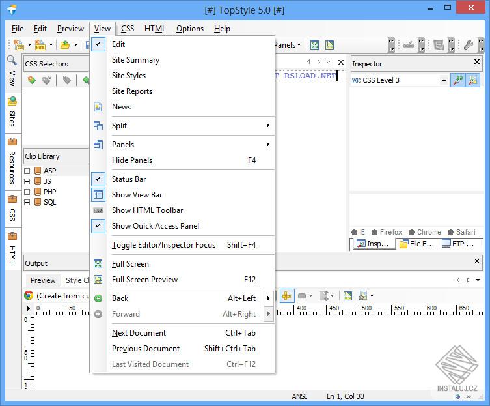Open the Panels submenu in the View menu
The width and height of the screenshot is (490, 406).
182,145
